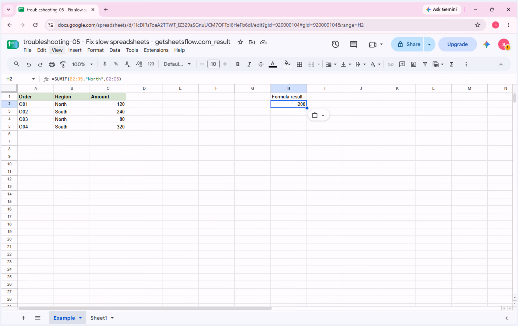518x326 pixels.
Task: Open the Insert menu
Action: [x=75, y=50]
